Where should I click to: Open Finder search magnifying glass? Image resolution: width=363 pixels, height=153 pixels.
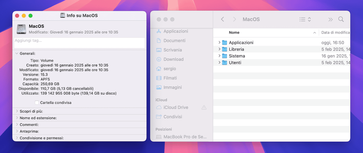[341, 19]
